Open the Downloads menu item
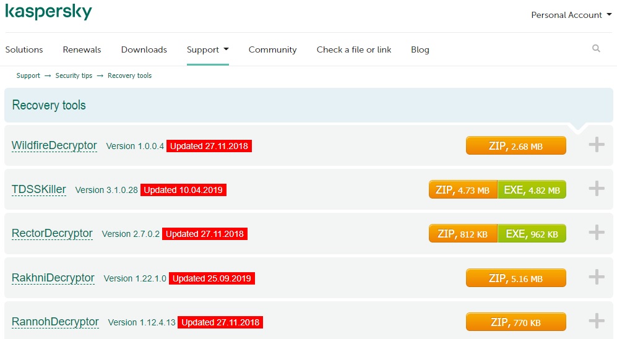This screenshot has height=339, width=617. point(144,49)
